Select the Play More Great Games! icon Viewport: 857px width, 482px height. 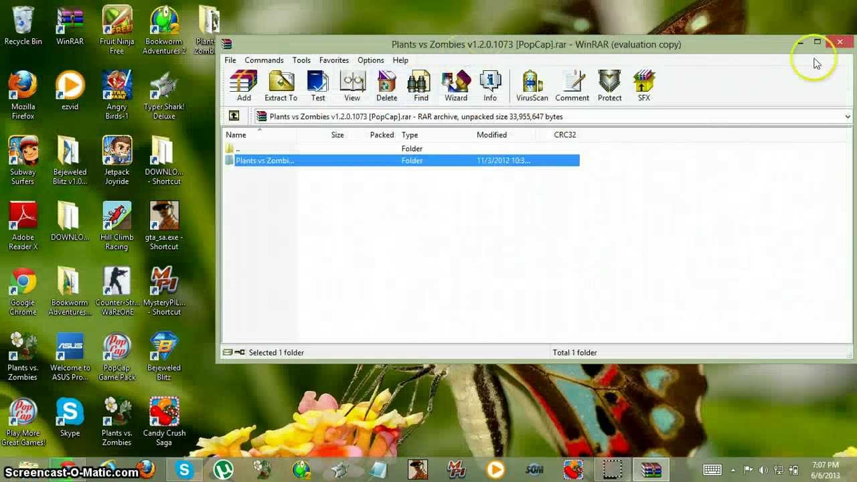click(23, 422)
